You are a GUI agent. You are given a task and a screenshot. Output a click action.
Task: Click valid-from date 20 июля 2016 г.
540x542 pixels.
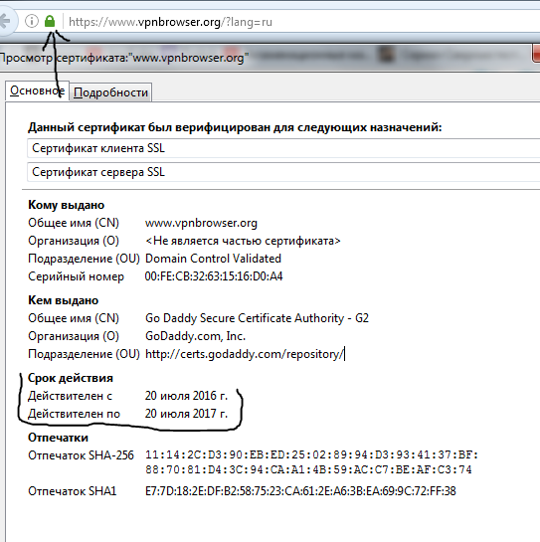pos(186,396)
